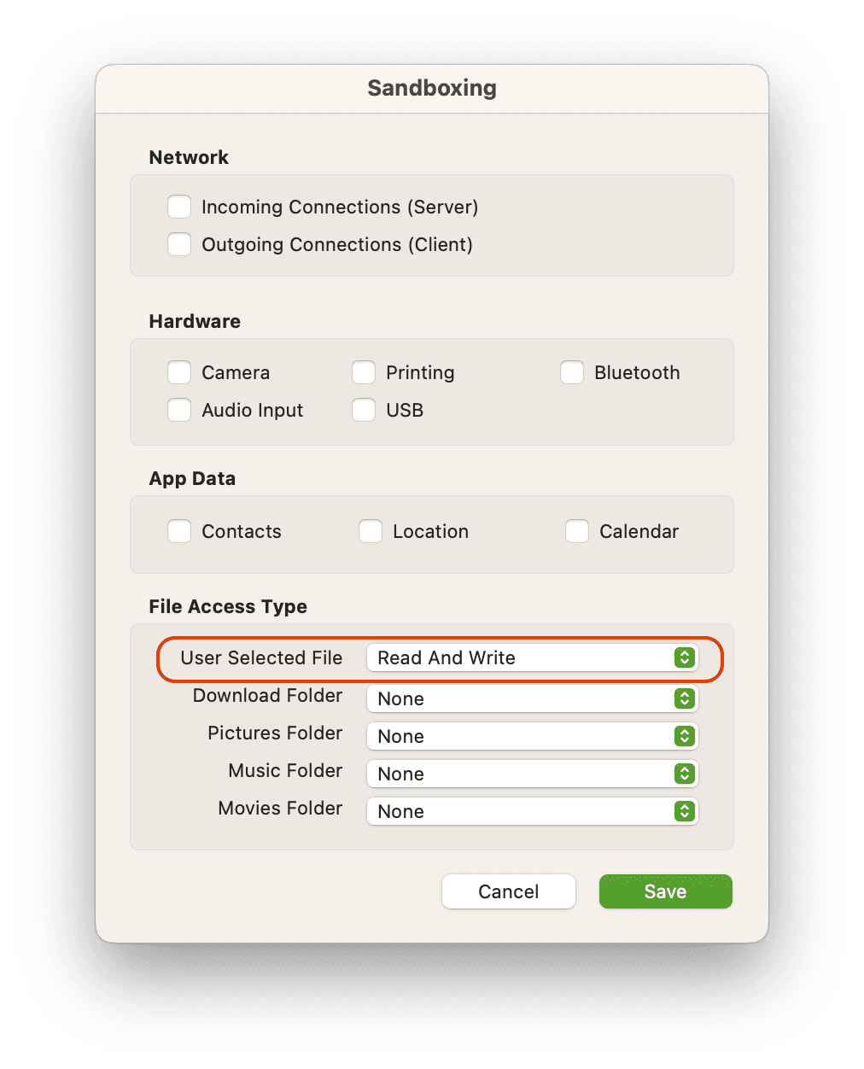Viewport: 864px width, 1069px height.
Task: Tick the Audio Input checkbox
Action: (x=179, y=410)
